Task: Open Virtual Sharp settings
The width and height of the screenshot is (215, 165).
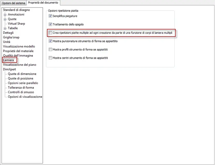Action: (17, 24)
